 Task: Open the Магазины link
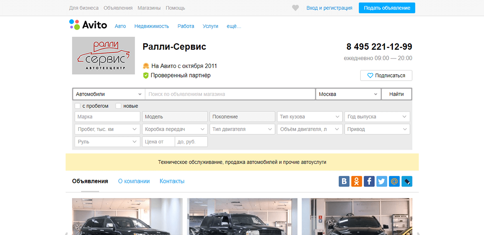[x=149, y=8]
